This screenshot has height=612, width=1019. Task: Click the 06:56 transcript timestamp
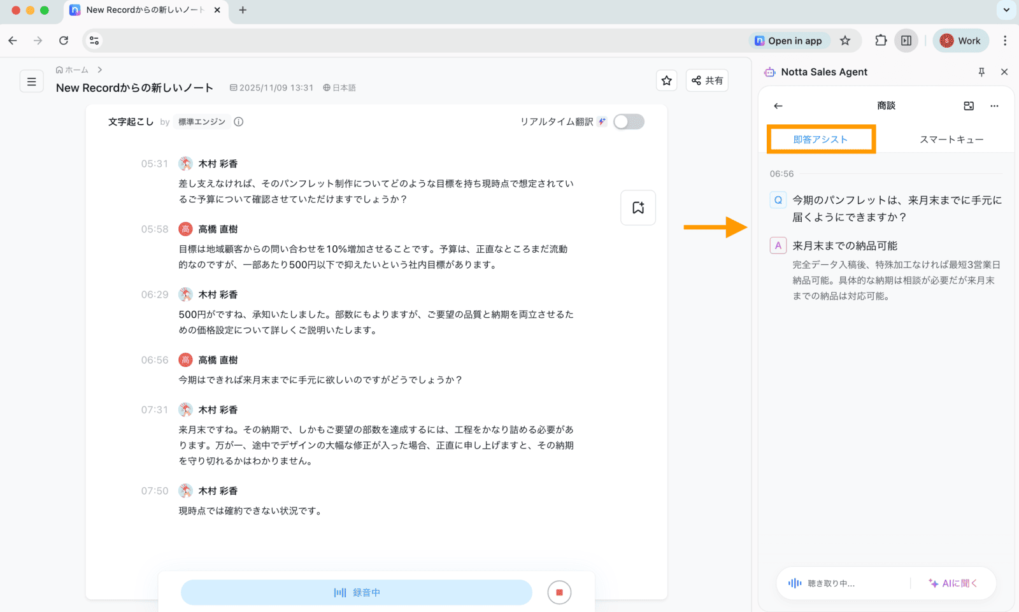pos(155,360)
